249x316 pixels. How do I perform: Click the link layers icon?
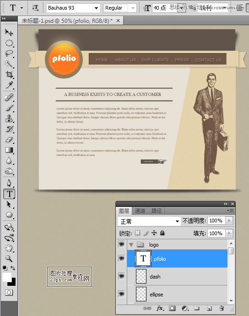click(147, 308)
